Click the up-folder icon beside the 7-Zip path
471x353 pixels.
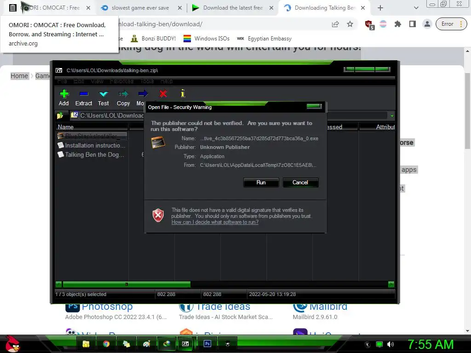coord(60,115)
